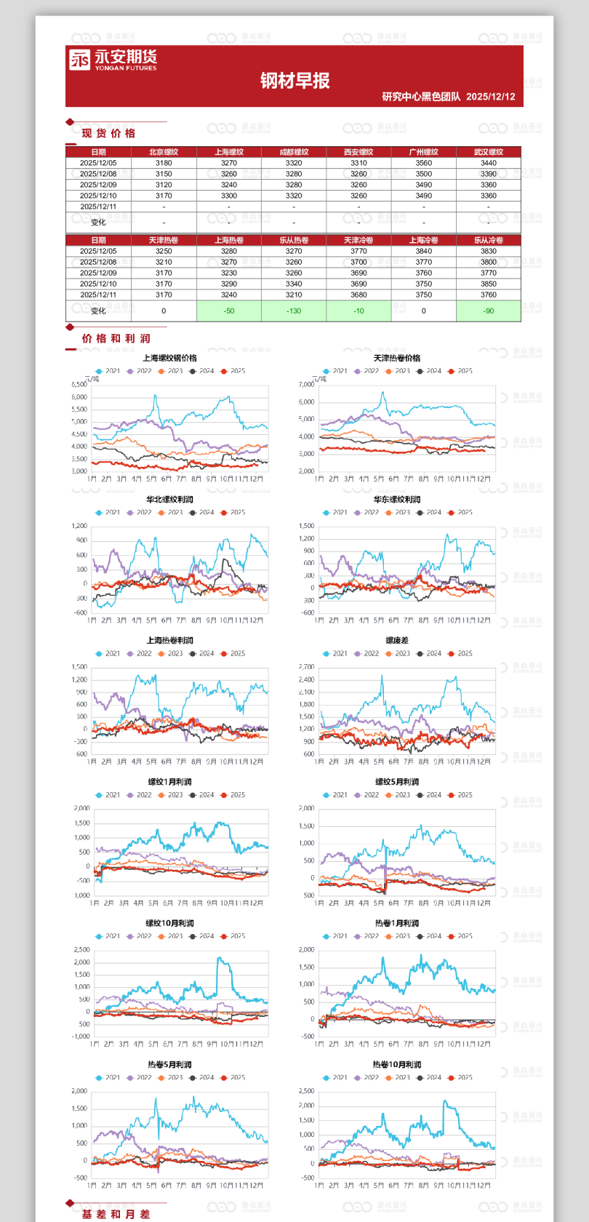Viewport: 589px width, 1222px height.
Task: Click the 武汉螺纹 value 3440 for 2025/12/05
Action: click(489, 163)
